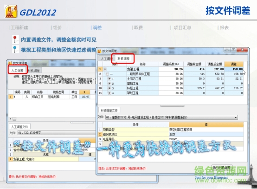This screenshot has width=257, height=189.
Task: Click the 按文件调差 front window title icon
Action: [x=99, y=51]
